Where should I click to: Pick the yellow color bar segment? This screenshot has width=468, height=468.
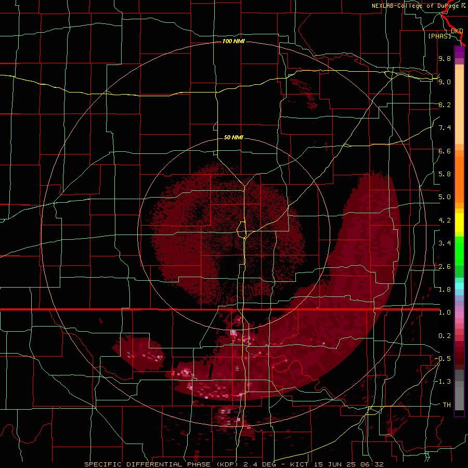pos(459,223)
